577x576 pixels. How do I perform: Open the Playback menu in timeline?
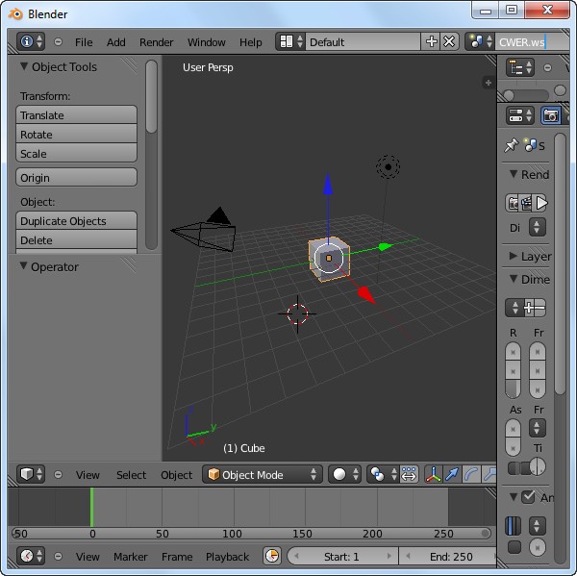tap(227, 557)
